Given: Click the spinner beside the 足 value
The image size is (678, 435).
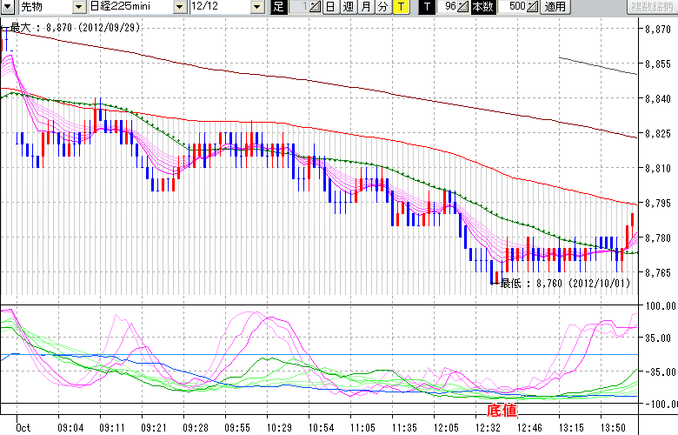Looking at the screenshot, I should tap(315, 7).
